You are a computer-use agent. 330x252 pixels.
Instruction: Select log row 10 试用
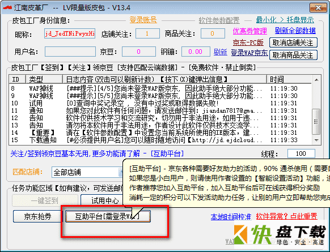point(160,103)
